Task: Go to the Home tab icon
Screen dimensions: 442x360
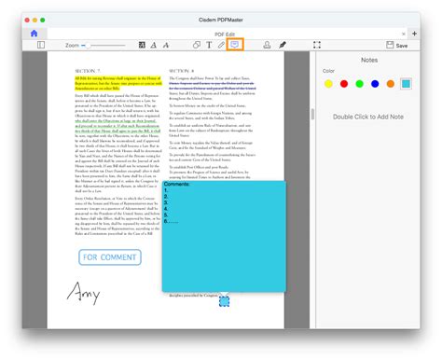Action: (35, 34)
